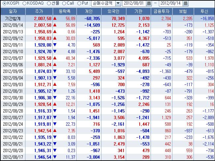The image size is (215, 161).
Task: Click the 기관 value -4,893
Action: pos(143,71)
